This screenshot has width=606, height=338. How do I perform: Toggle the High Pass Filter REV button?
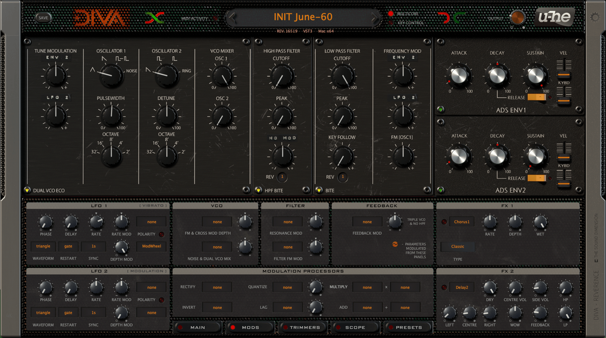pyautogui.click(x=282, y=177)
